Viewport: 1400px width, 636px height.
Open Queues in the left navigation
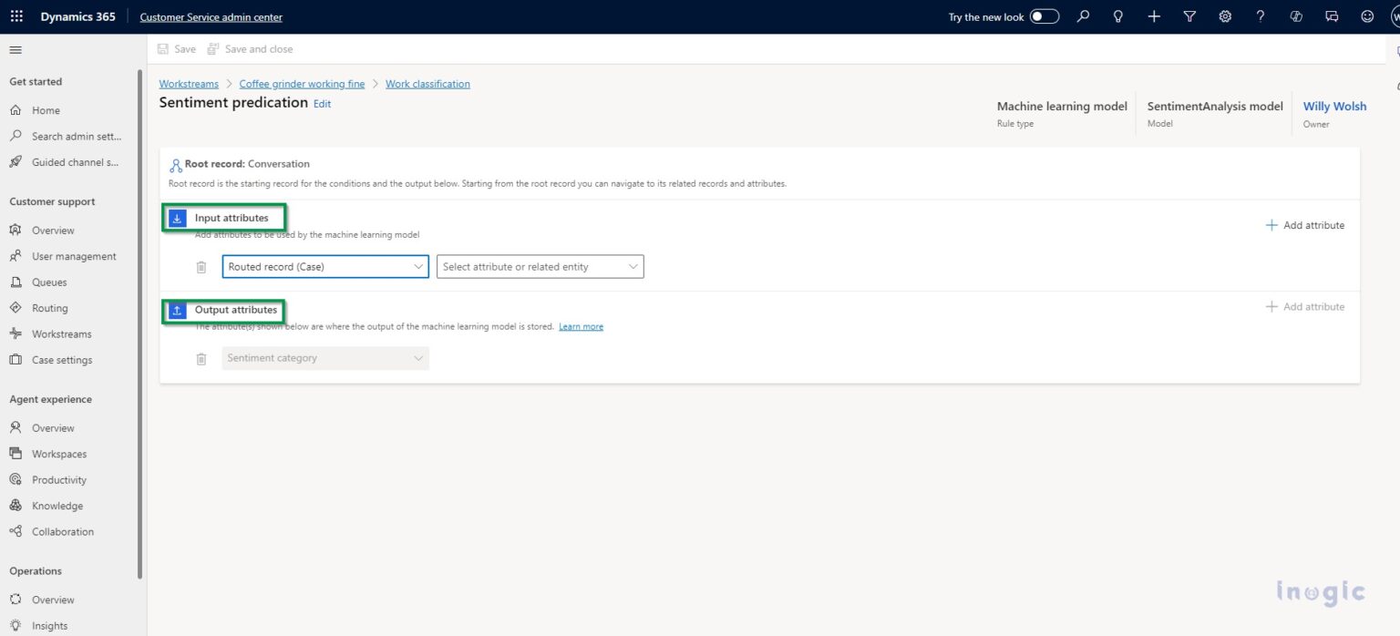[49, 282]
